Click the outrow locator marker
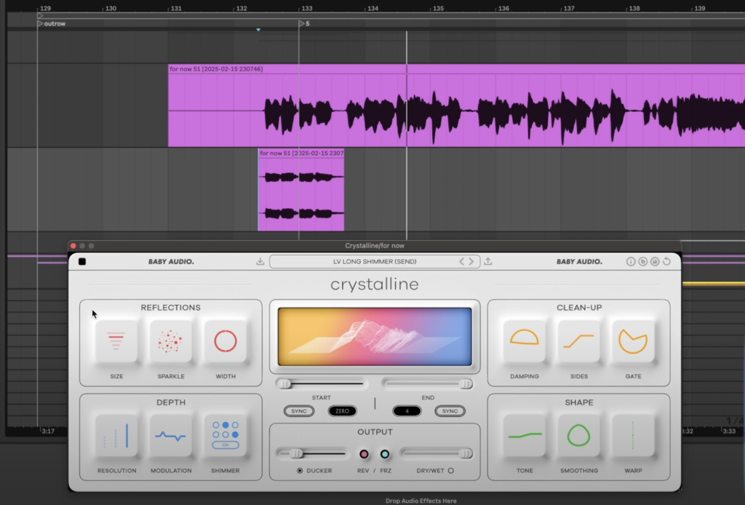This screenshot has height=505, width=745. pos(52,24)
